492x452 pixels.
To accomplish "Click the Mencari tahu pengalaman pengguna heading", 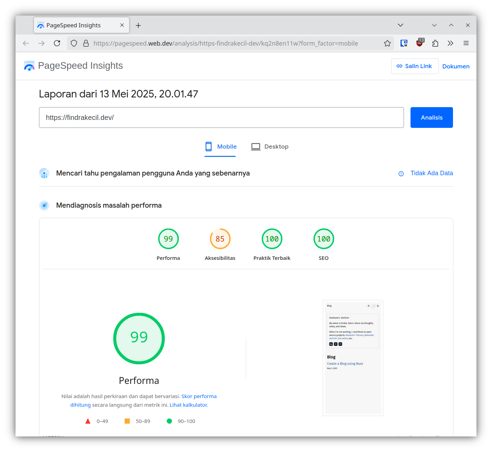I will pyautogui.click(x=153, y=173).
